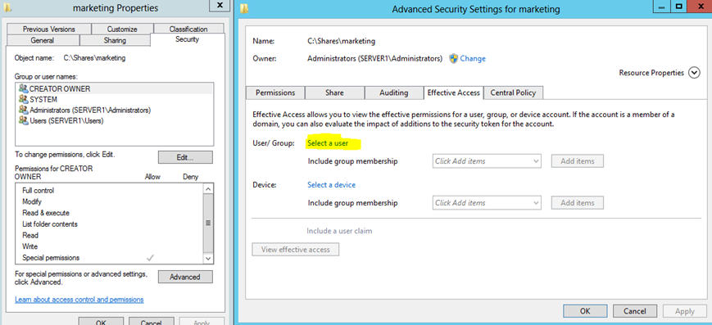Open the Previous Versions tab
The height and width of the screenshot is (325, 712).
pos(49,29)
